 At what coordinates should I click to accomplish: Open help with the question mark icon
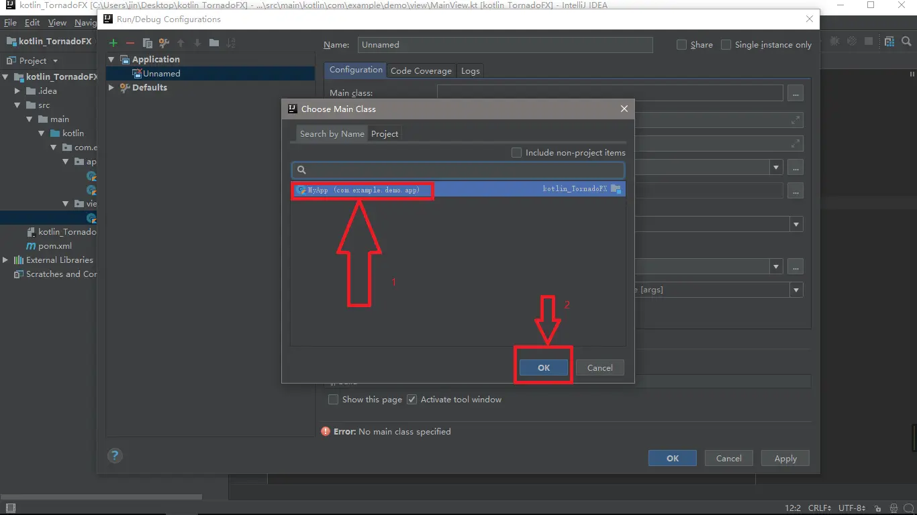pos(115,456)
